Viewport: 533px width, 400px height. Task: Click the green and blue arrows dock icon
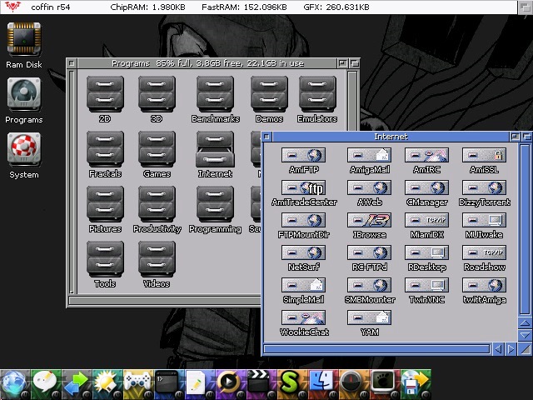pyautogui.click(x=77, y=384)
